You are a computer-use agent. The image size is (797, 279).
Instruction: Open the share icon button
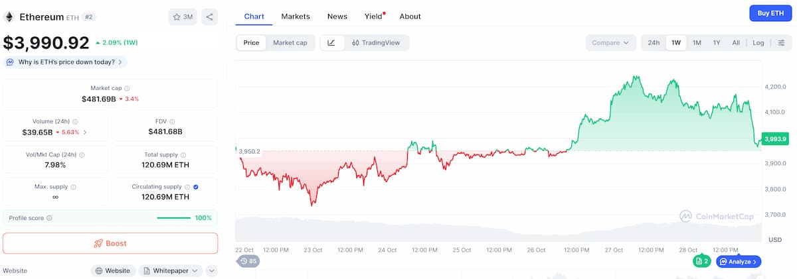209,17
